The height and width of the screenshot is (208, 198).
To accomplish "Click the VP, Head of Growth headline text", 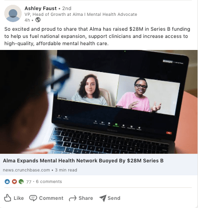I will click(x=81, y=14).
